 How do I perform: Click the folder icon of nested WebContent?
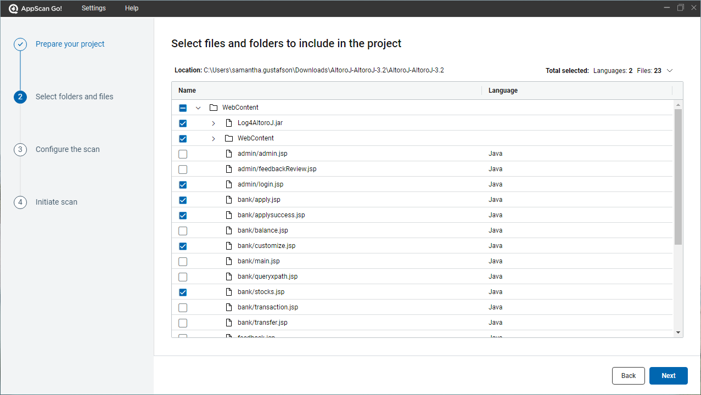(x=229, y=139)
